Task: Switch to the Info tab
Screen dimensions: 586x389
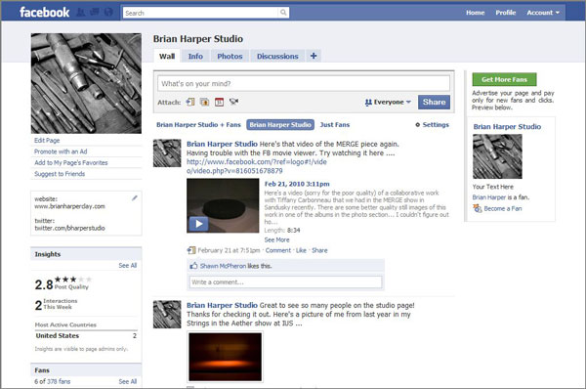Action: coord(195,56)
